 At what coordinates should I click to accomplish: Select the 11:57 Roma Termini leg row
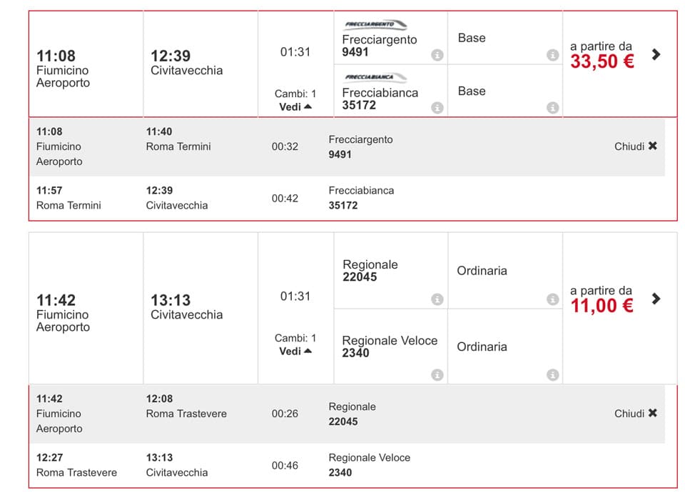point(347,198)
